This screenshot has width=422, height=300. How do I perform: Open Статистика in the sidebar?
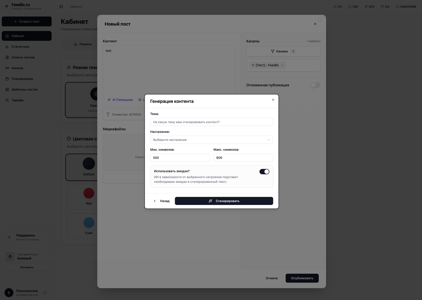click(x=20, y=47)
